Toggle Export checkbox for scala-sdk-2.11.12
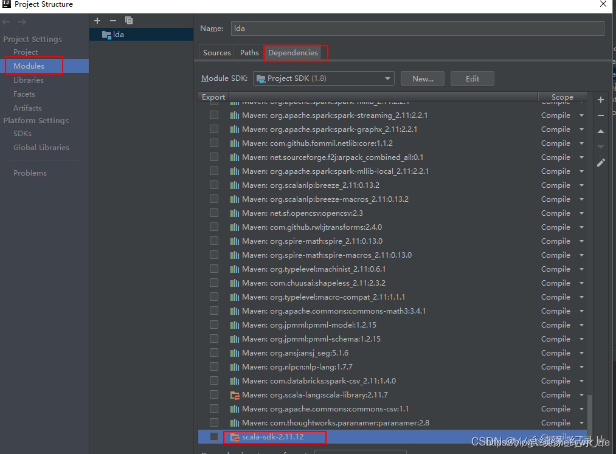Screen dimensions: 616x454 click(214, 436)
